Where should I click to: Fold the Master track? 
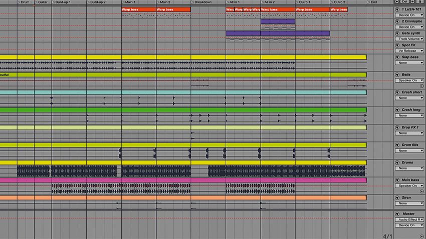397,214
